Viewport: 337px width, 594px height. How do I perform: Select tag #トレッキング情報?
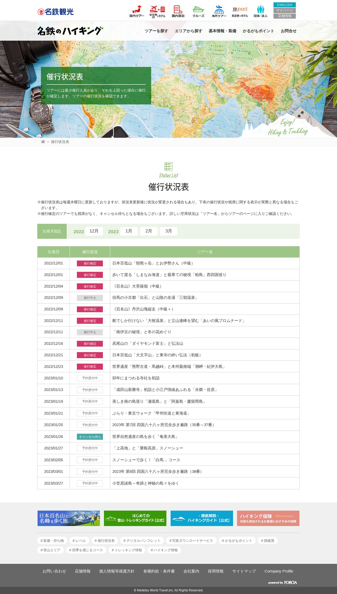click(x=127, y=550)
